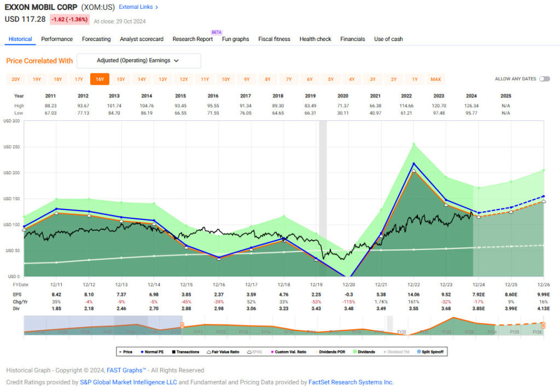
Task: Select the 15Y time range
Action: [121, 79]
